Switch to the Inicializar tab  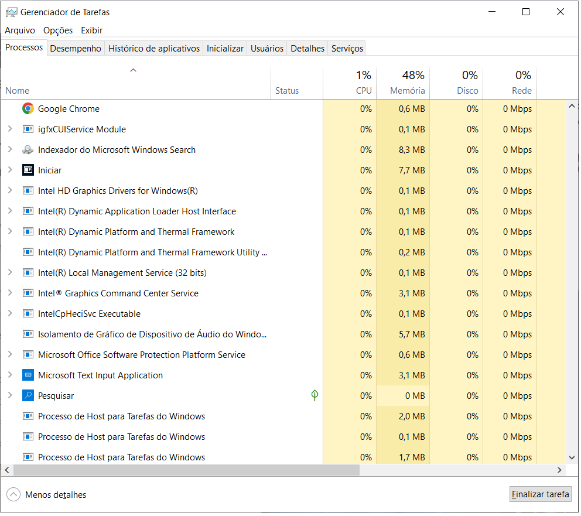click(x=225, y=49)
